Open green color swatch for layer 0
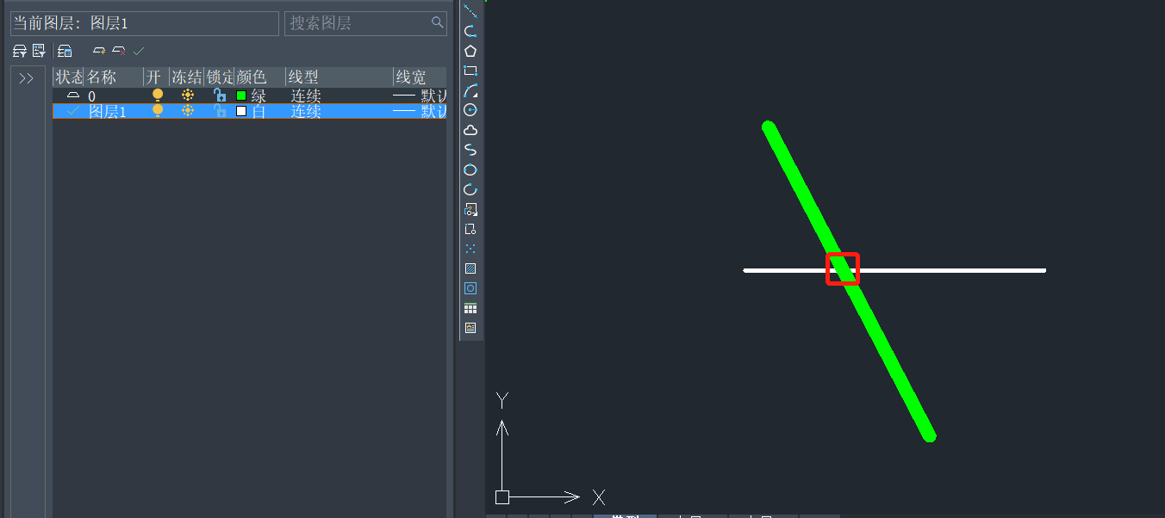1165x518 pixels. click(x=241, y=96)
